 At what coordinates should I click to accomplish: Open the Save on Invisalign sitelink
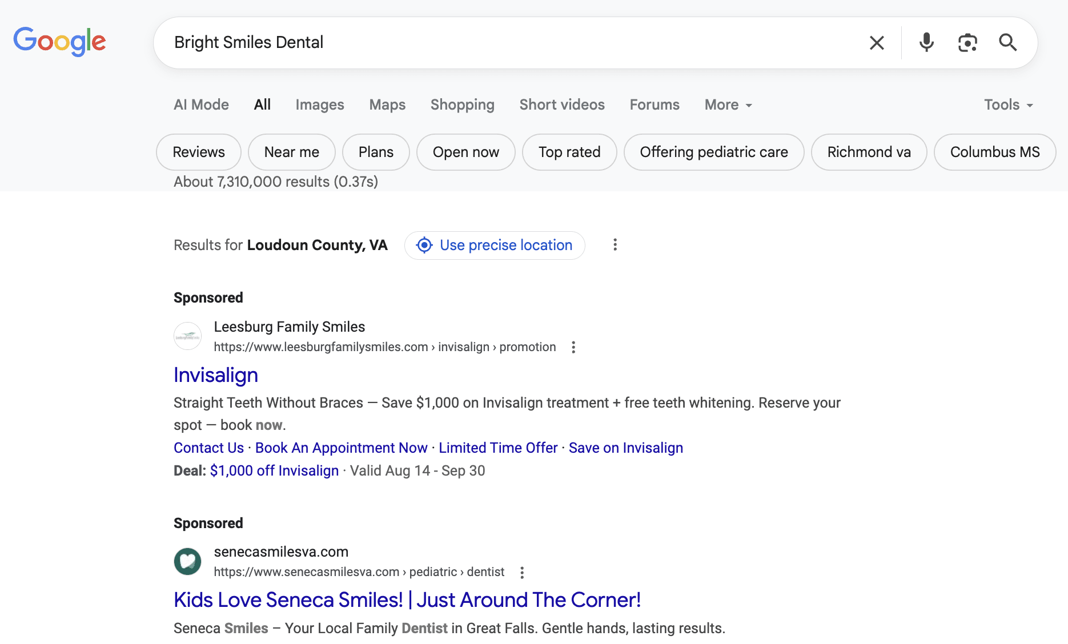point(626,448)
